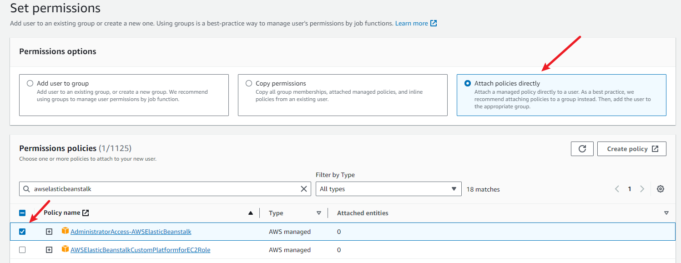This screenshot has height=263, width=681.
Task: Clear the policy search with X icon
Action: point(304,189)
